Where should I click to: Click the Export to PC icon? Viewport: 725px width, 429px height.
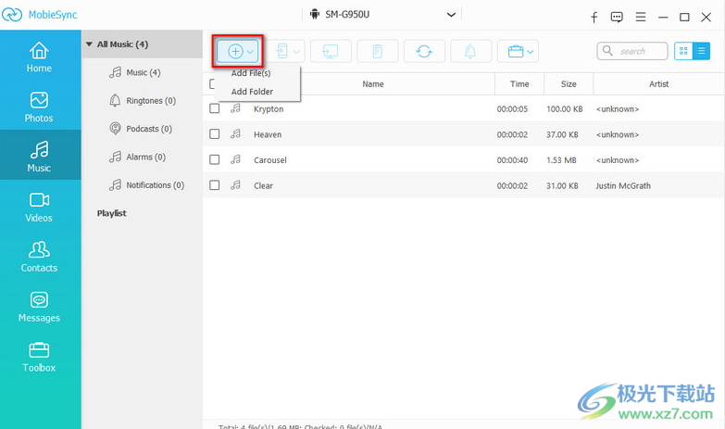(331, 51)
